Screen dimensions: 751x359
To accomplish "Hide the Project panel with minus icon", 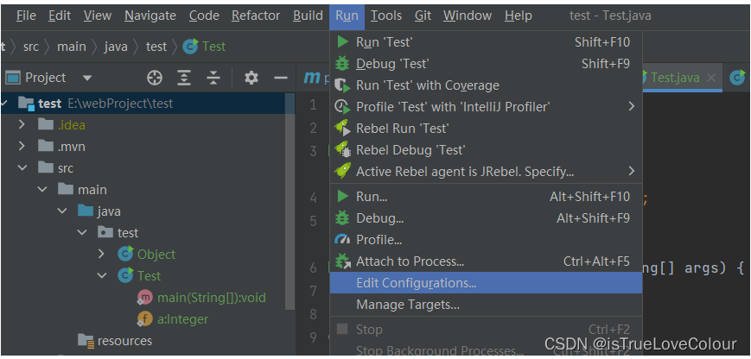I will coord(281,78).
